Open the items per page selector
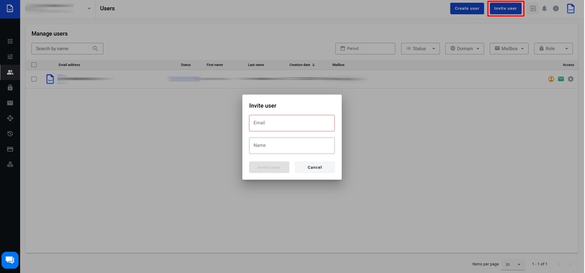 pos(513,265)
